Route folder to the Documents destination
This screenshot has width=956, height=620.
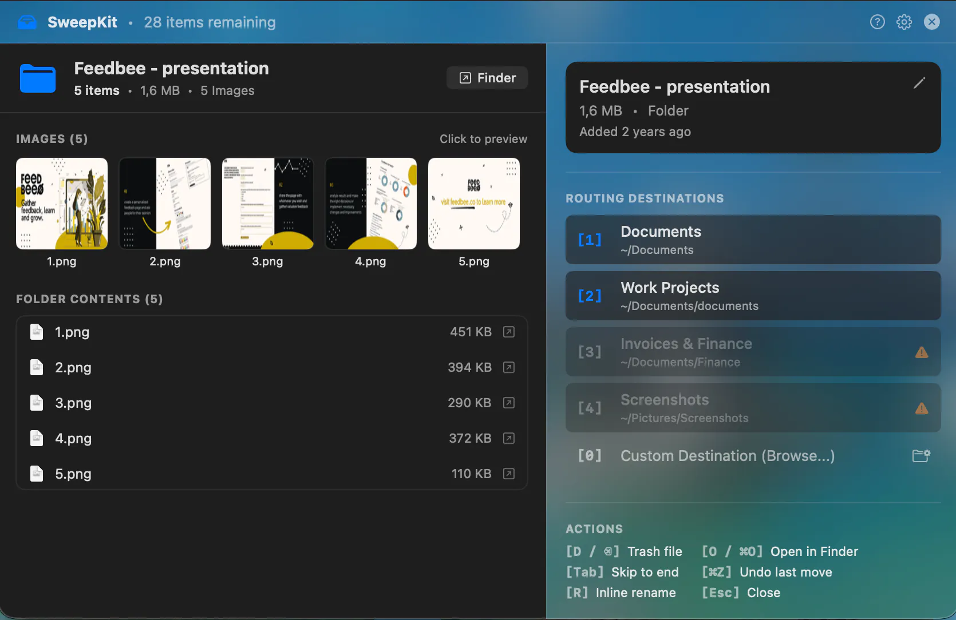tap(753, 240)
